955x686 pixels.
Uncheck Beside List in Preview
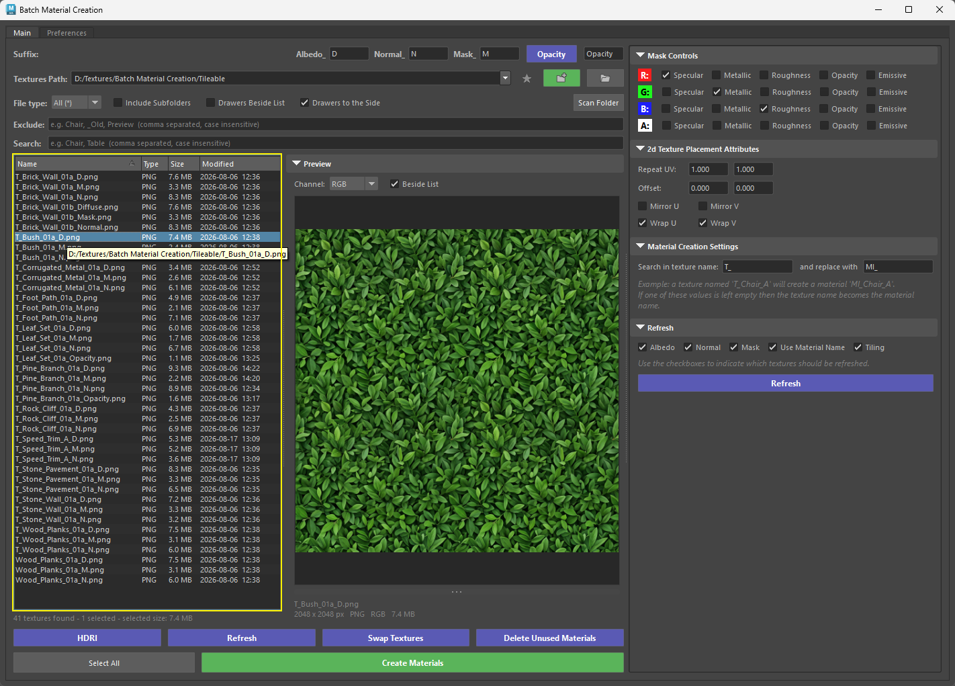coord(395,184)
